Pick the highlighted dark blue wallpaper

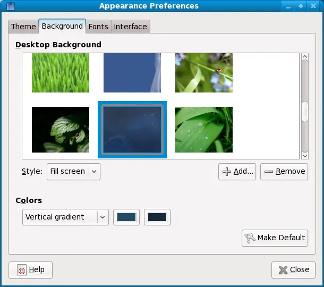pyautogui.click(x=132, y=130)
